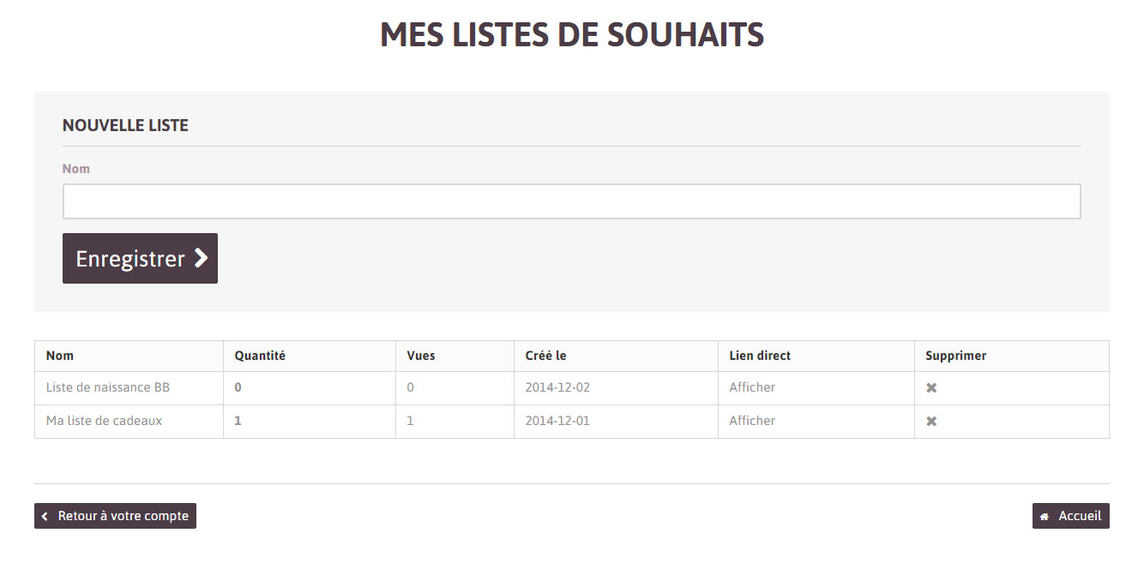Click Afficher for Ma liste de cadeaux
This screenshot has width=1132, height=563.
752,421
